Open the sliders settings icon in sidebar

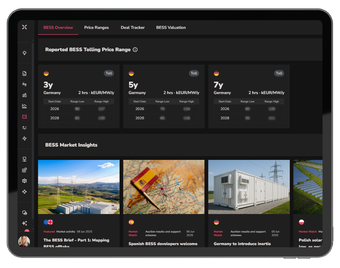[24, 128]
